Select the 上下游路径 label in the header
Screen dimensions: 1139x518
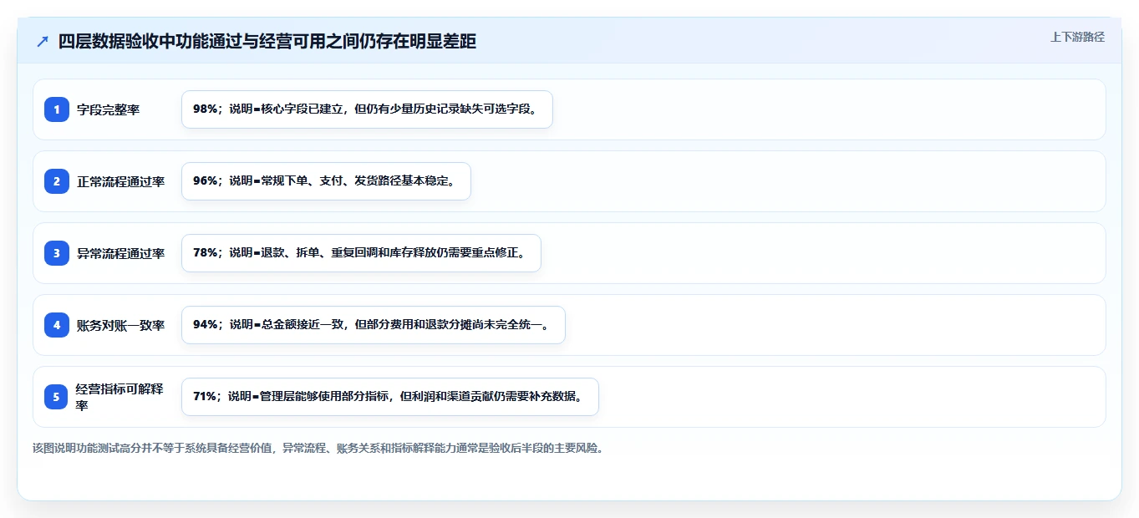pyautogui.click(x=1077, y=37)
